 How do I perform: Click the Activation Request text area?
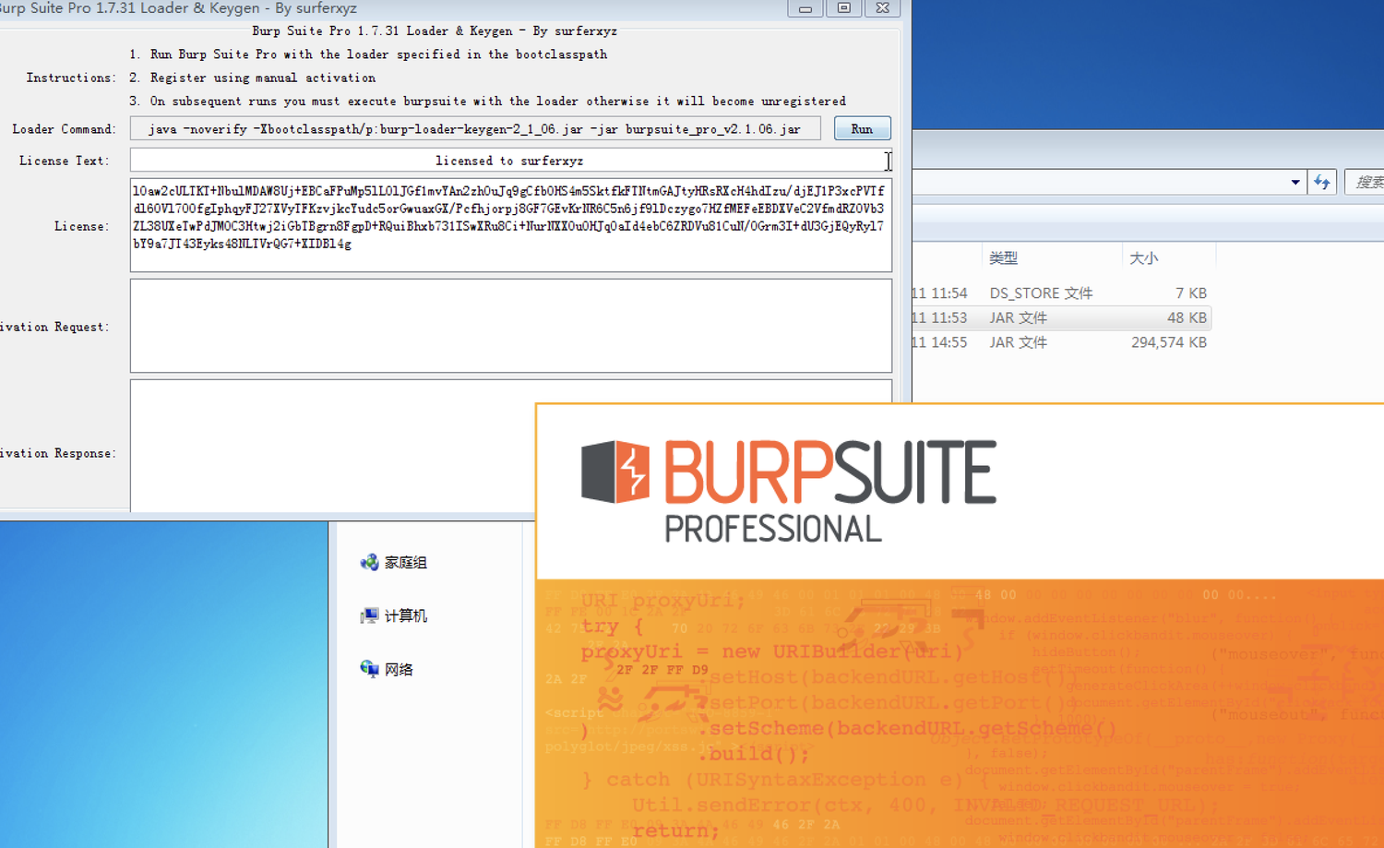(x=510, y=326)
